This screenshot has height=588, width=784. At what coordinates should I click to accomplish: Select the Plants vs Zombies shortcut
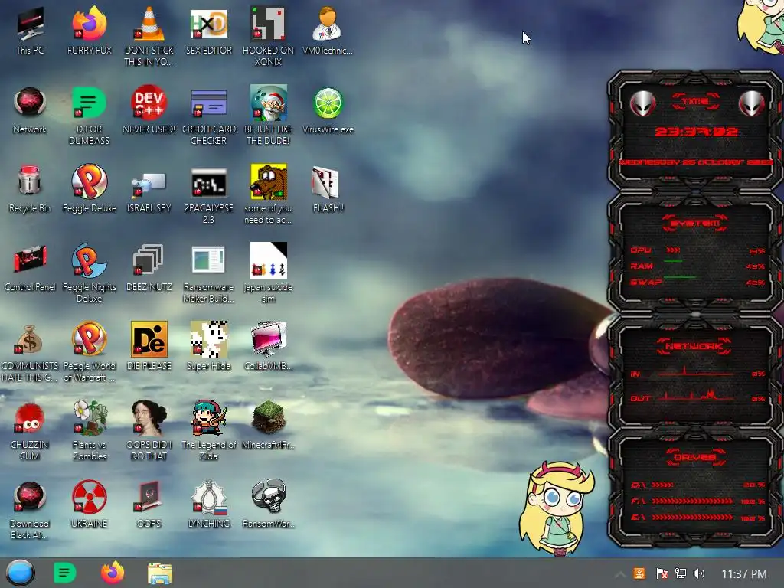coord(90,430)
